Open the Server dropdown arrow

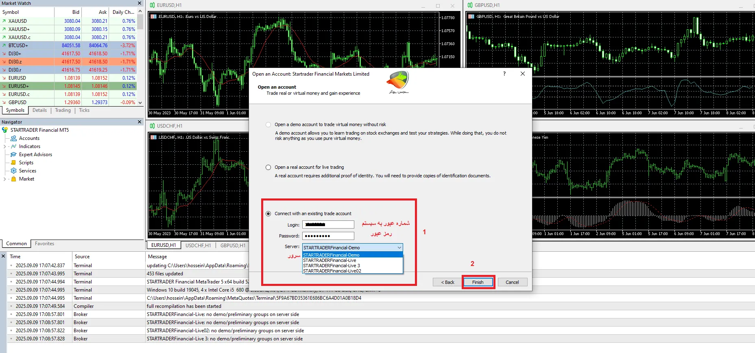coord(399,248)
